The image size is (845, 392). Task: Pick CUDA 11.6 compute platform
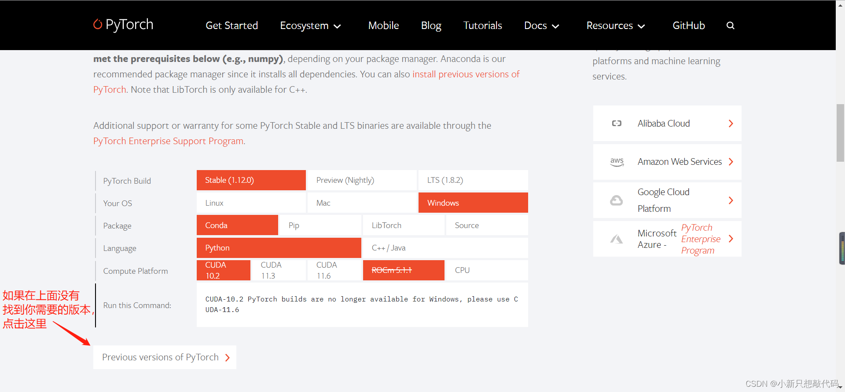click(x=334, y=270)
